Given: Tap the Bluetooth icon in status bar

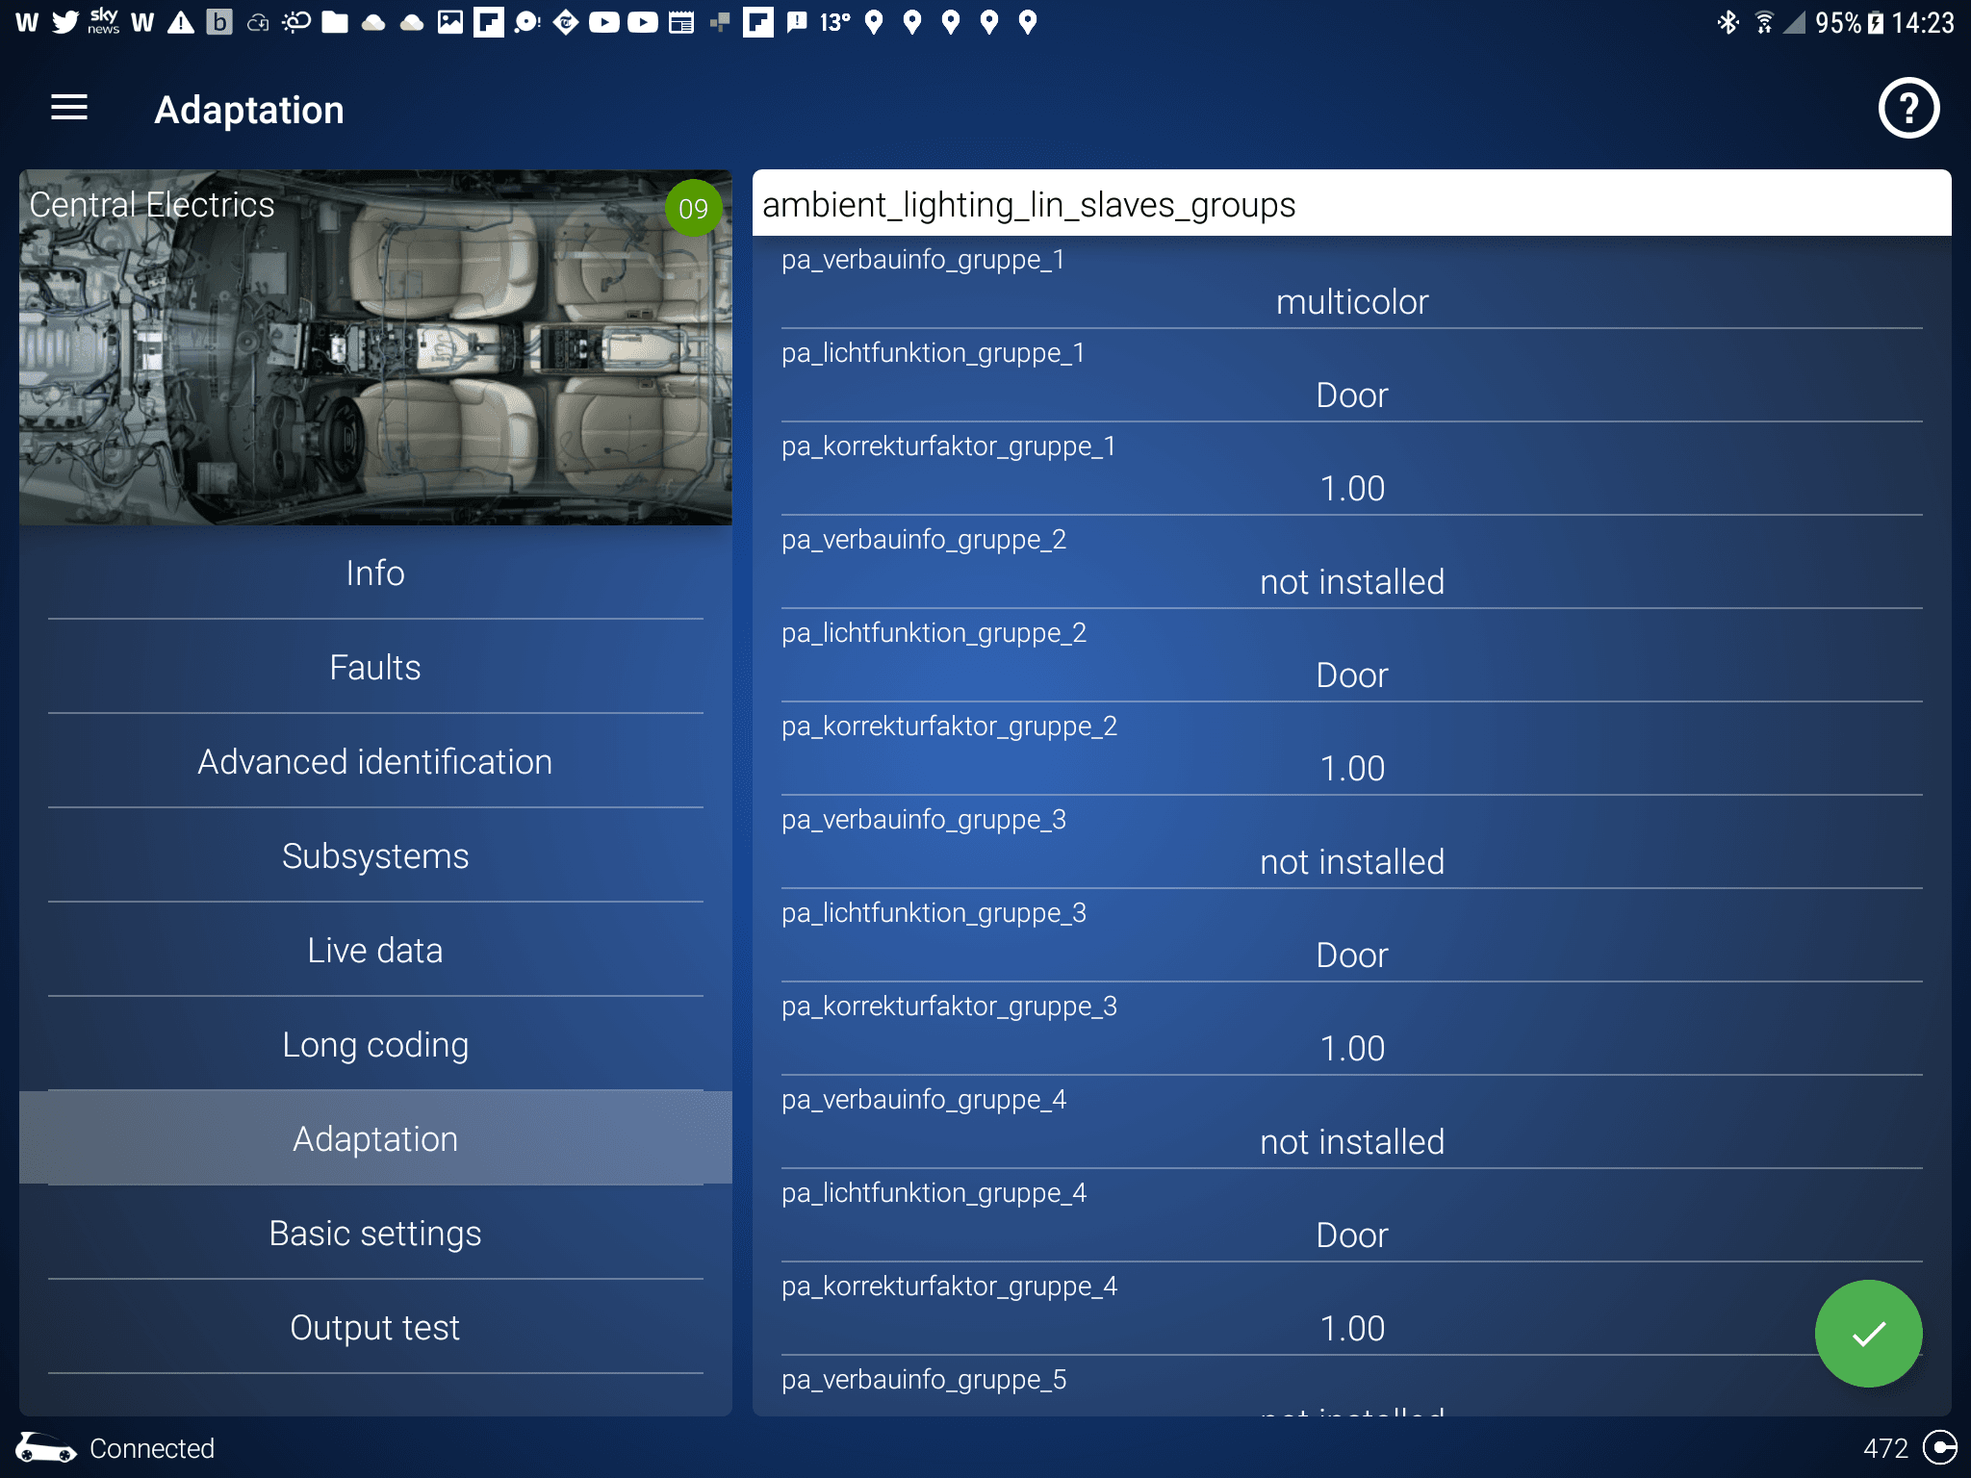Looking at the screenshot, I should click(x=1728, y=22).
